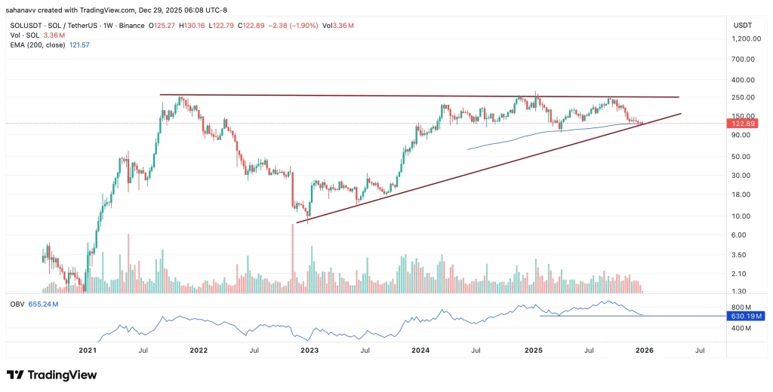Click the TradingView logo
This screenshot has width=773, height=392.
tap(51, 375)
